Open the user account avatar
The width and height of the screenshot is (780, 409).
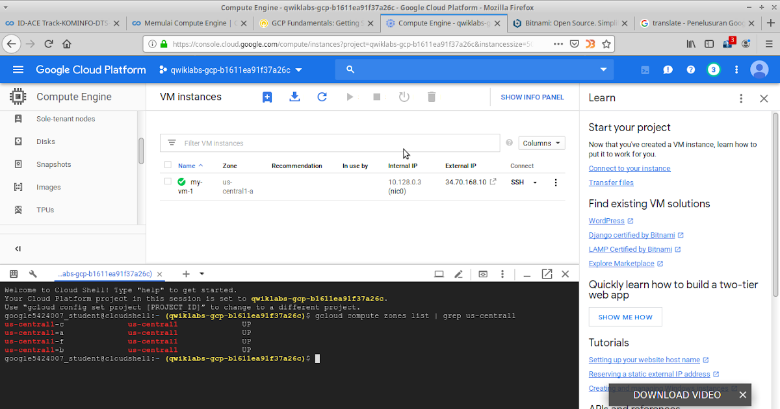coord(759,69)
